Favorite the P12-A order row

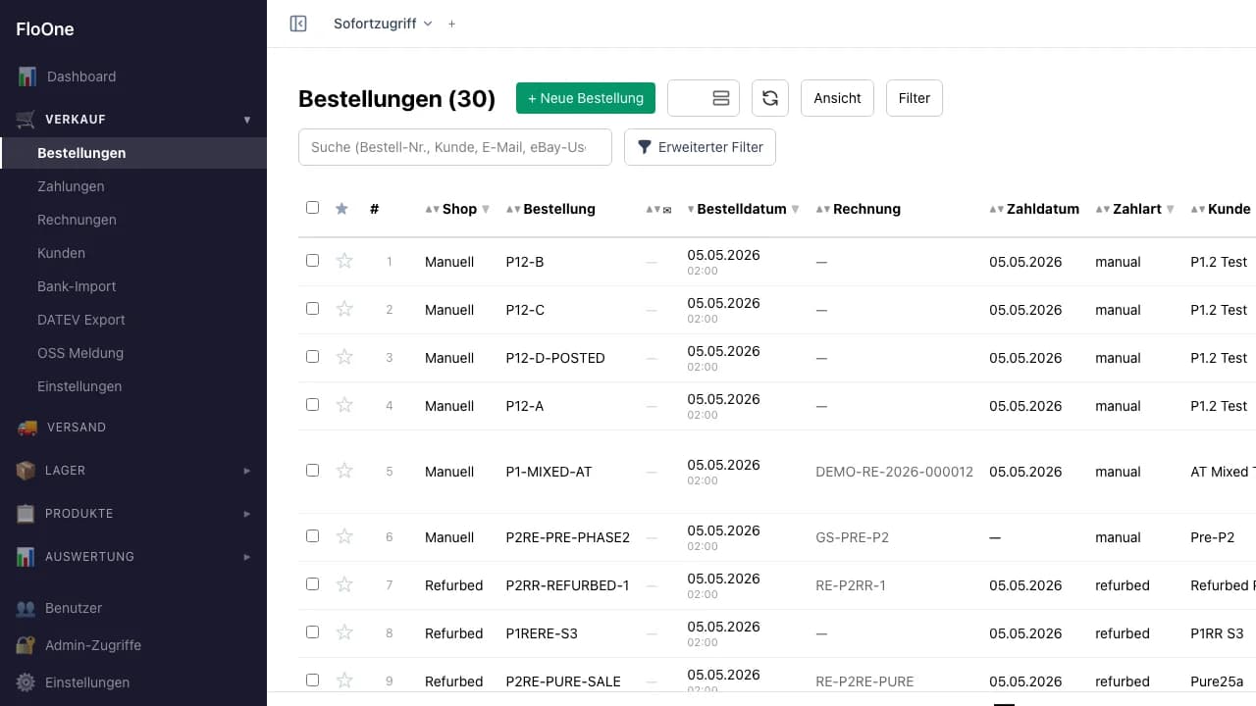(x=344, y=405)
